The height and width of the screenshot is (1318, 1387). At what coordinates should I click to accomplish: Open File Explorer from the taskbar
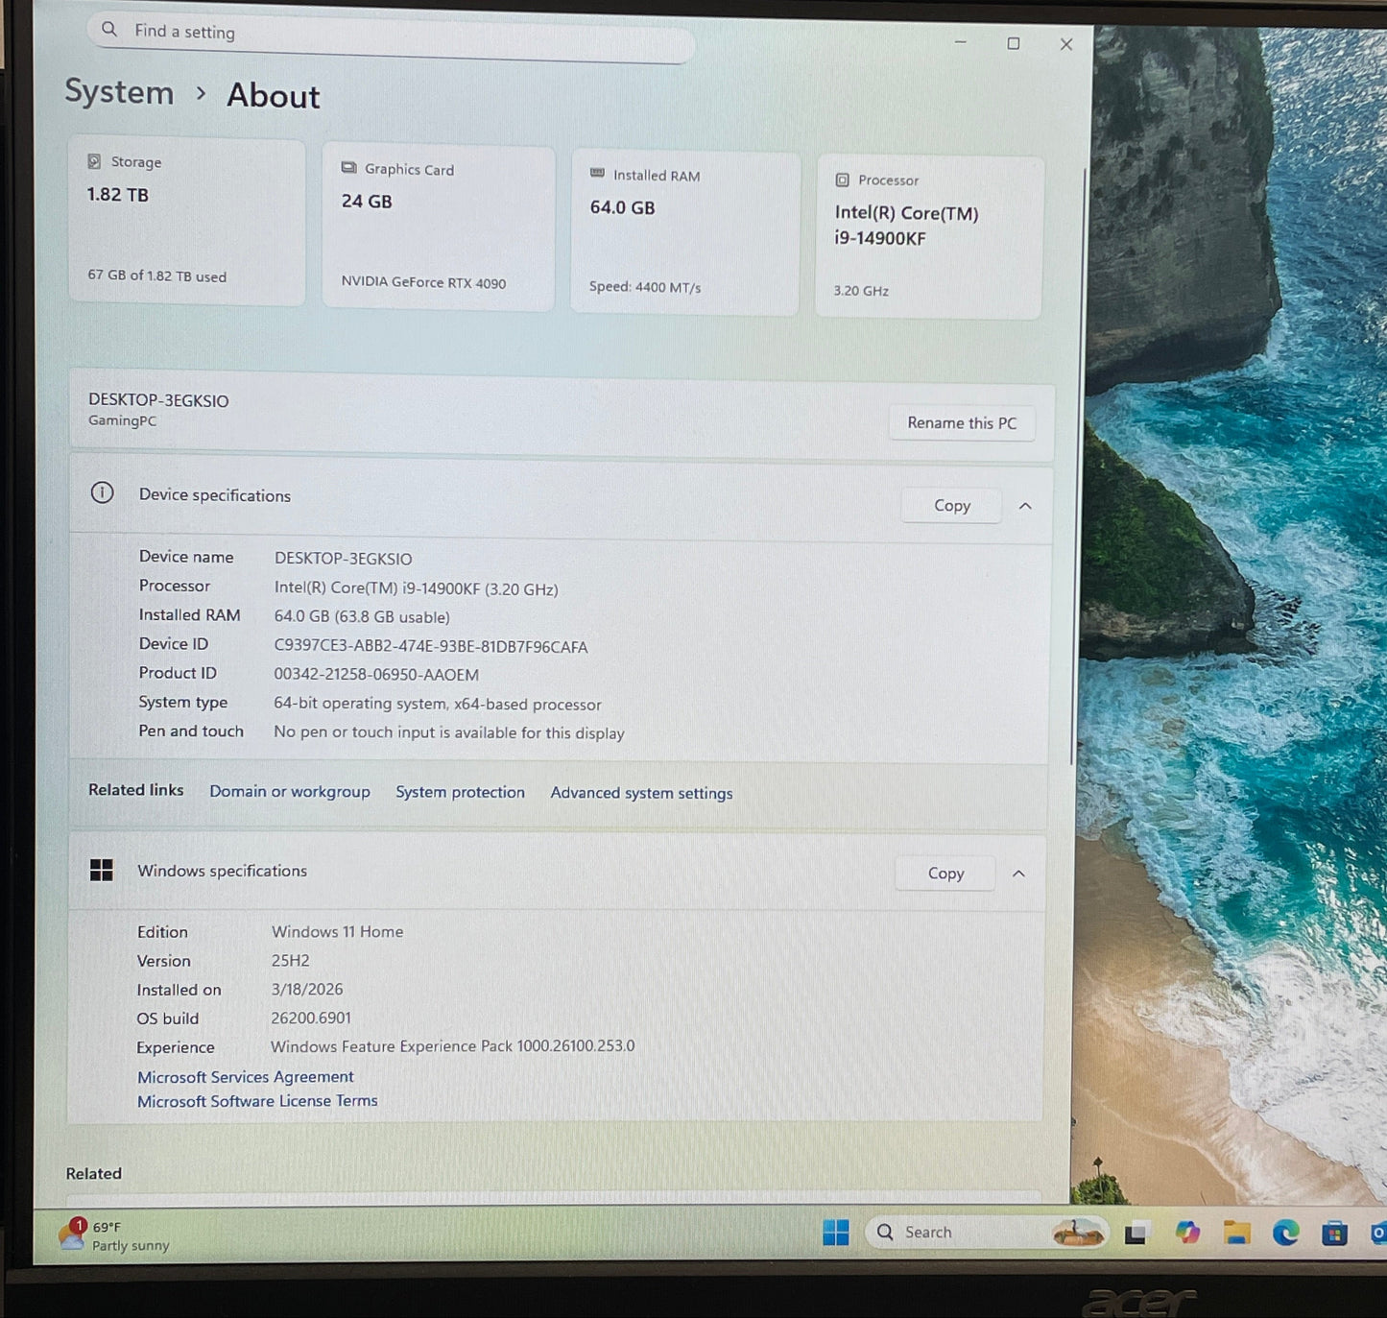click(1236, 1233)
